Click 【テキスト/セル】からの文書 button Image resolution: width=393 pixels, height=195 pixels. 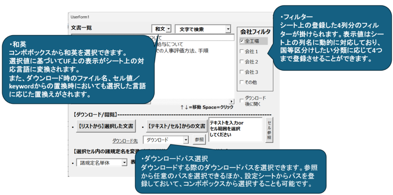point(177,126)
